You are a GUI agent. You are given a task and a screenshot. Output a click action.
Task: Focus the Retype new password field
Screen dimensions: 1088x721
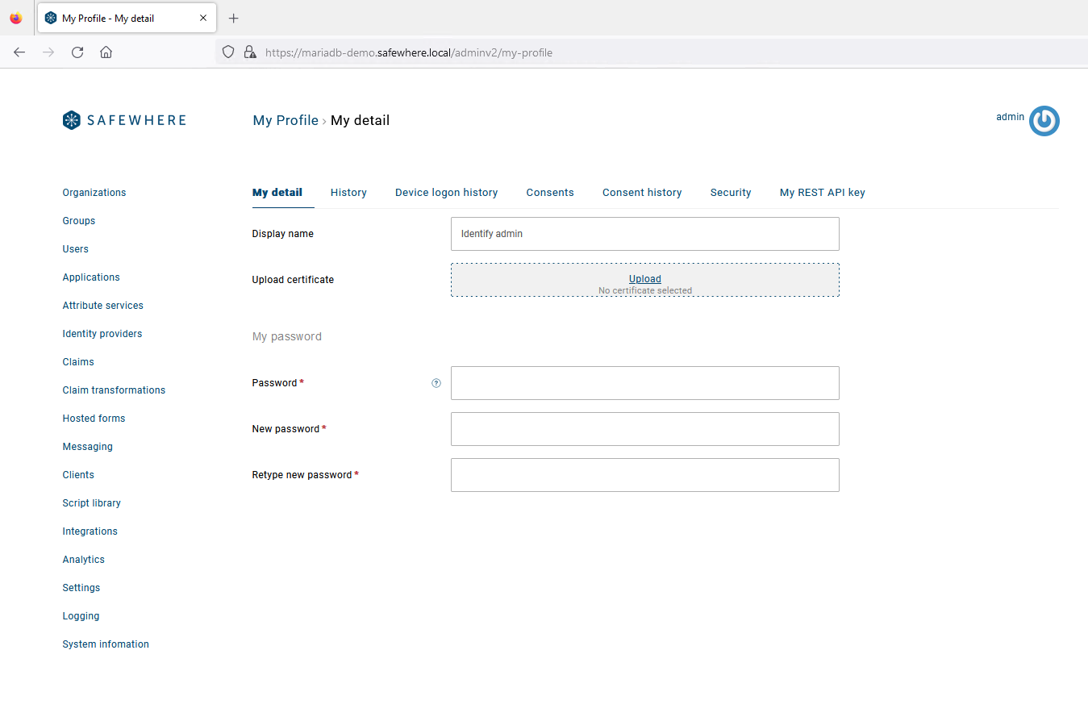[x=645, y=475]
